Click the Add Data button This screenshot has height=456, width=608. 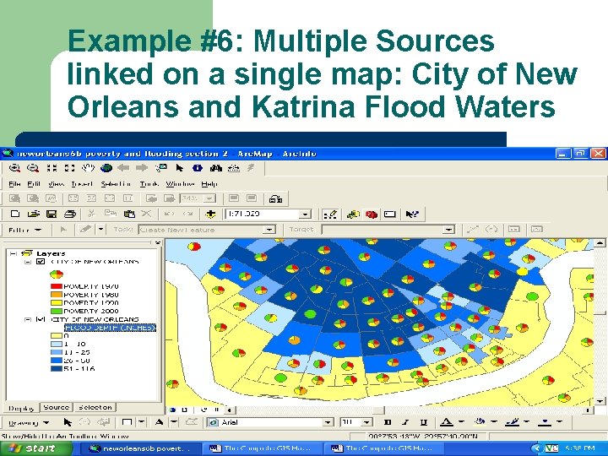(x=210, y=214)
